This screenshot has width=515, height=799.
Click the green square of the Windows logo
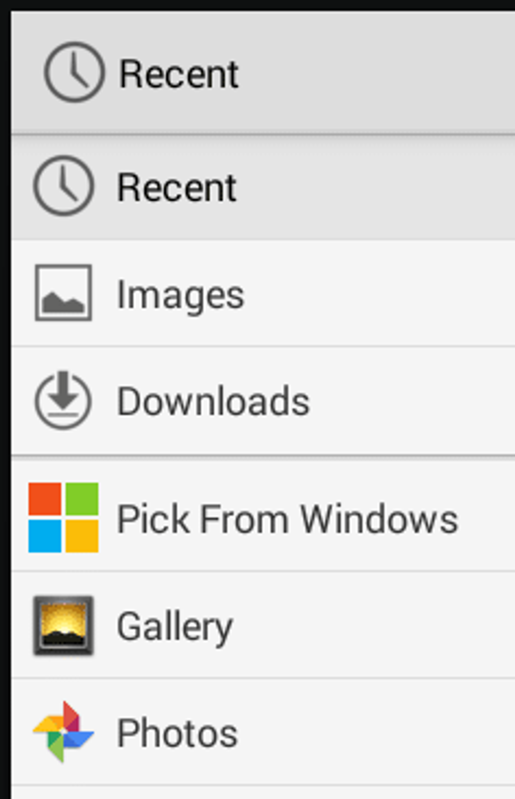point(82,499)
